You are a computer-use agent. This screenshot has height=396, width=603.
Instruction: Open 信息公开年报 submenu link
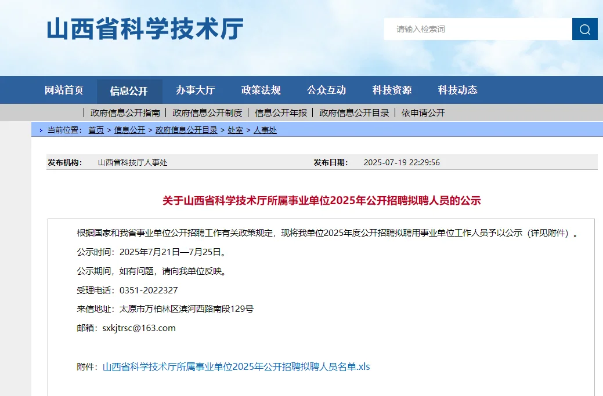(x=281, y=113)
